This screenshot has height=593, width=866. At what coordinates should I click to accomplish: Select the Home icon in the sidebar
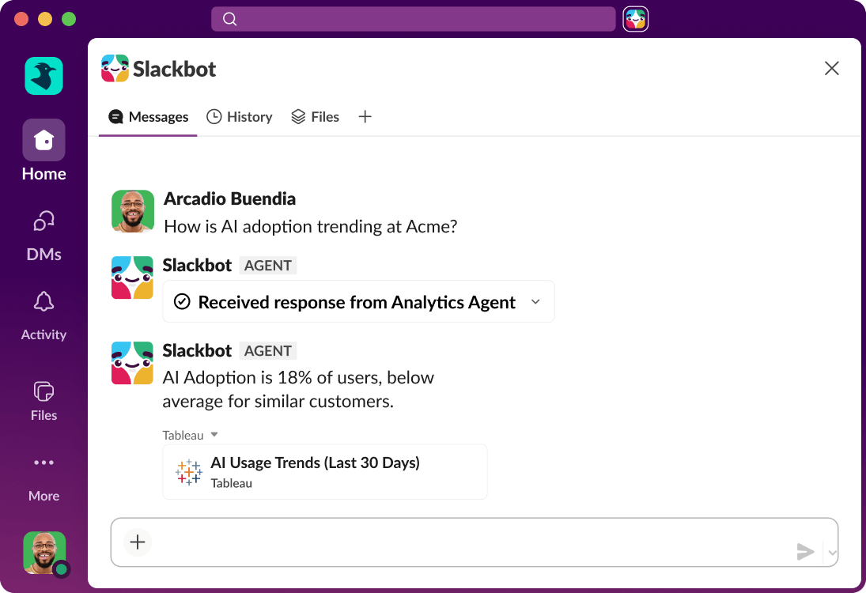[43, 139]
